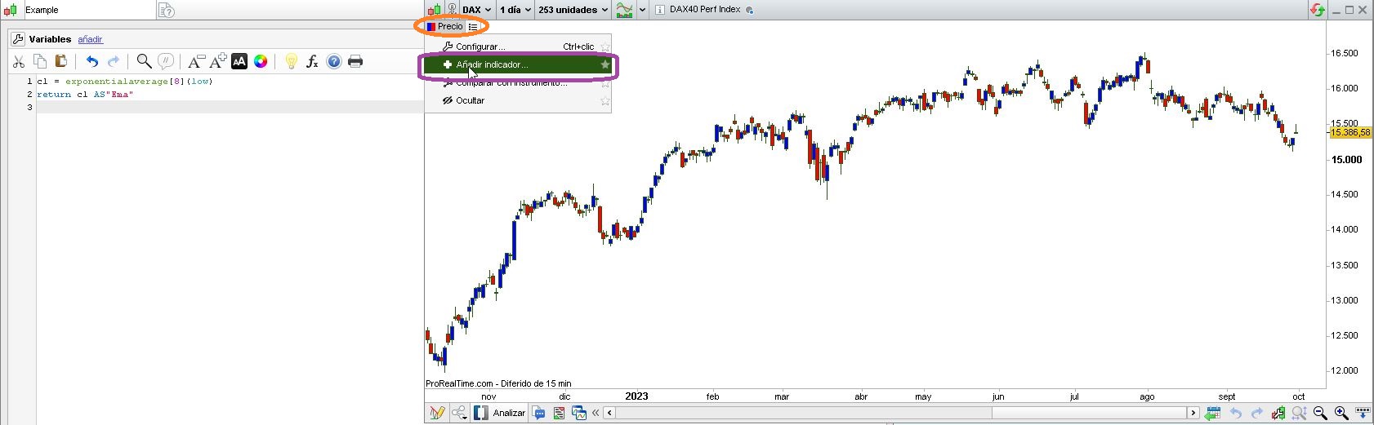Click the chat bubble document icon
The image size is (1374, 425).
click(x=539, y=413)
